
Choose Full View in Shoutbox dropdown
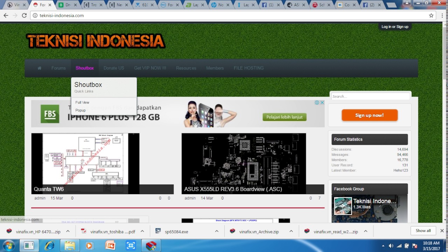pyautogui.click(x=82, y=103)
